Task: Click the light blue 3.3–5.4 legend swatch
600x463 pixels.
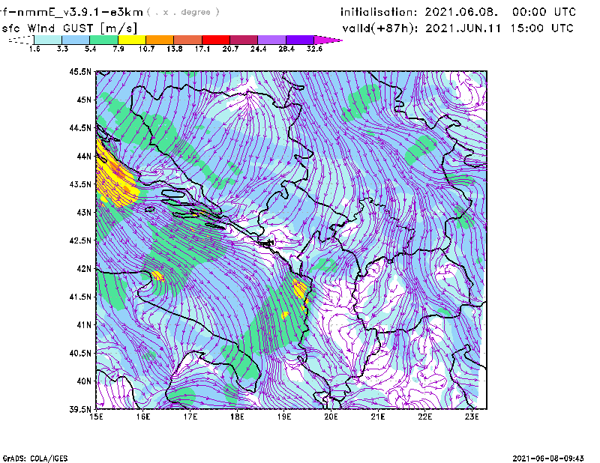Action: click(76, 40)
